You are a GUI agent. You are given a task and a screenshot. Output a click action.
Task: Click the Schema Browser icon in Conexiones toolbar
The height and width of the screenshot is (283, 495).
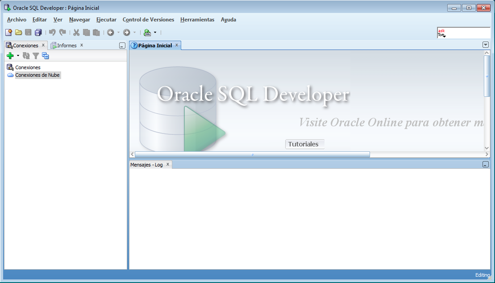point(46,56)
